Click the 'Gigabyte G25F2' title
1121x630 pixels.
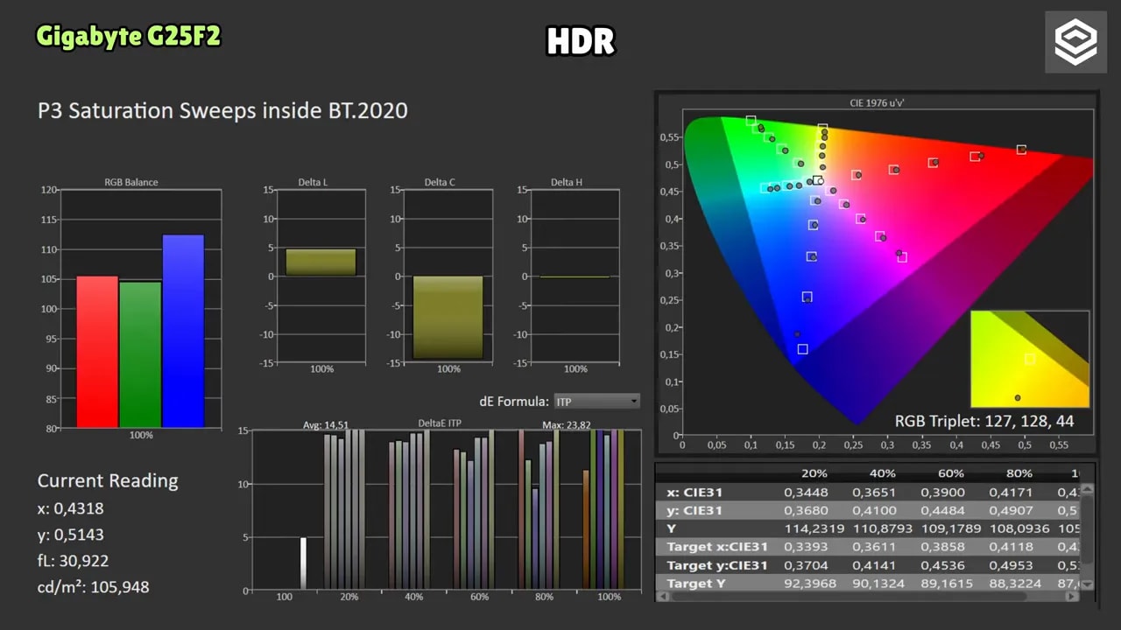(129, 36)
